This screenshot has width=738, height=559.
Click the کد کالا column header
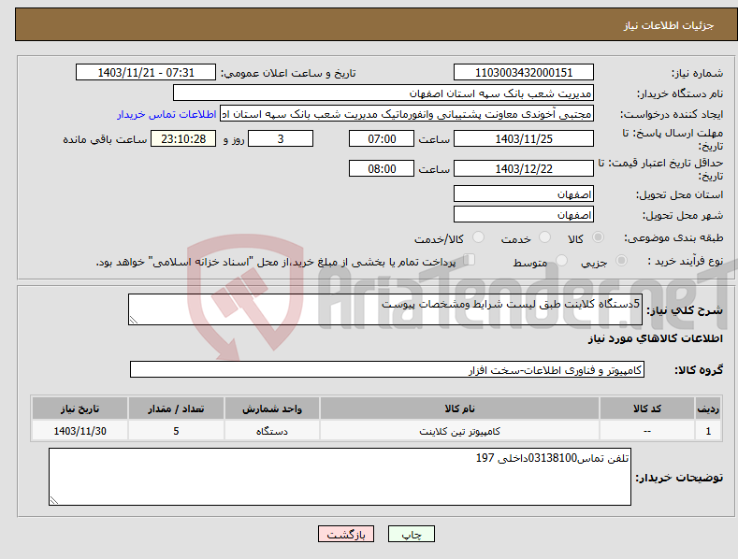tap(647, 408)
